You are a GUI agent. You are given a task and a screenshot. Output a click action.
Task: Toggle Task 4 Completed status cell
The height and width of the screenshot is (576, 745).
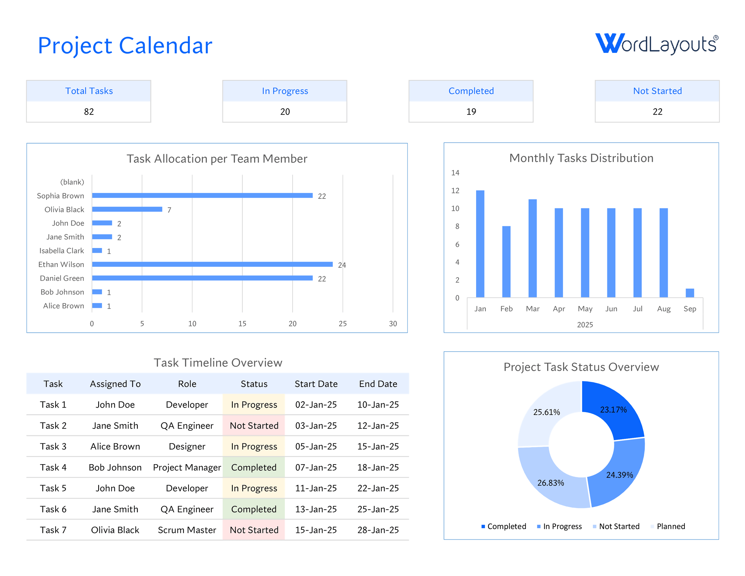click(254, 467)
